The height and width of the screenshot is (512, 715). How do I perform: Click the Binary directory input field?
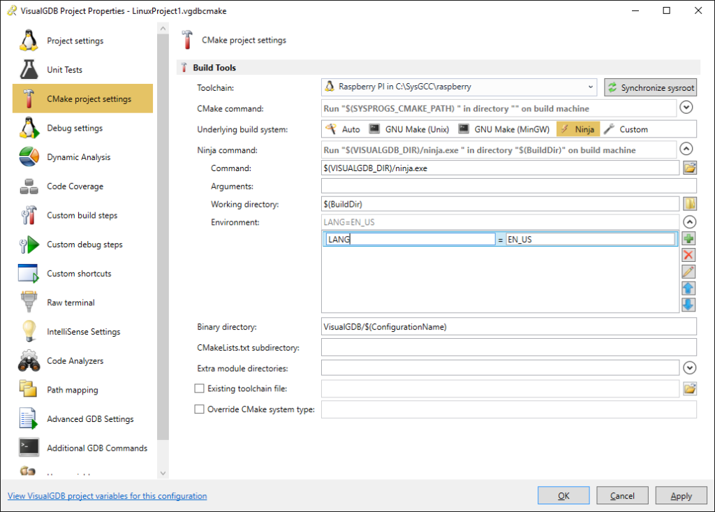[x=508, y=327]
